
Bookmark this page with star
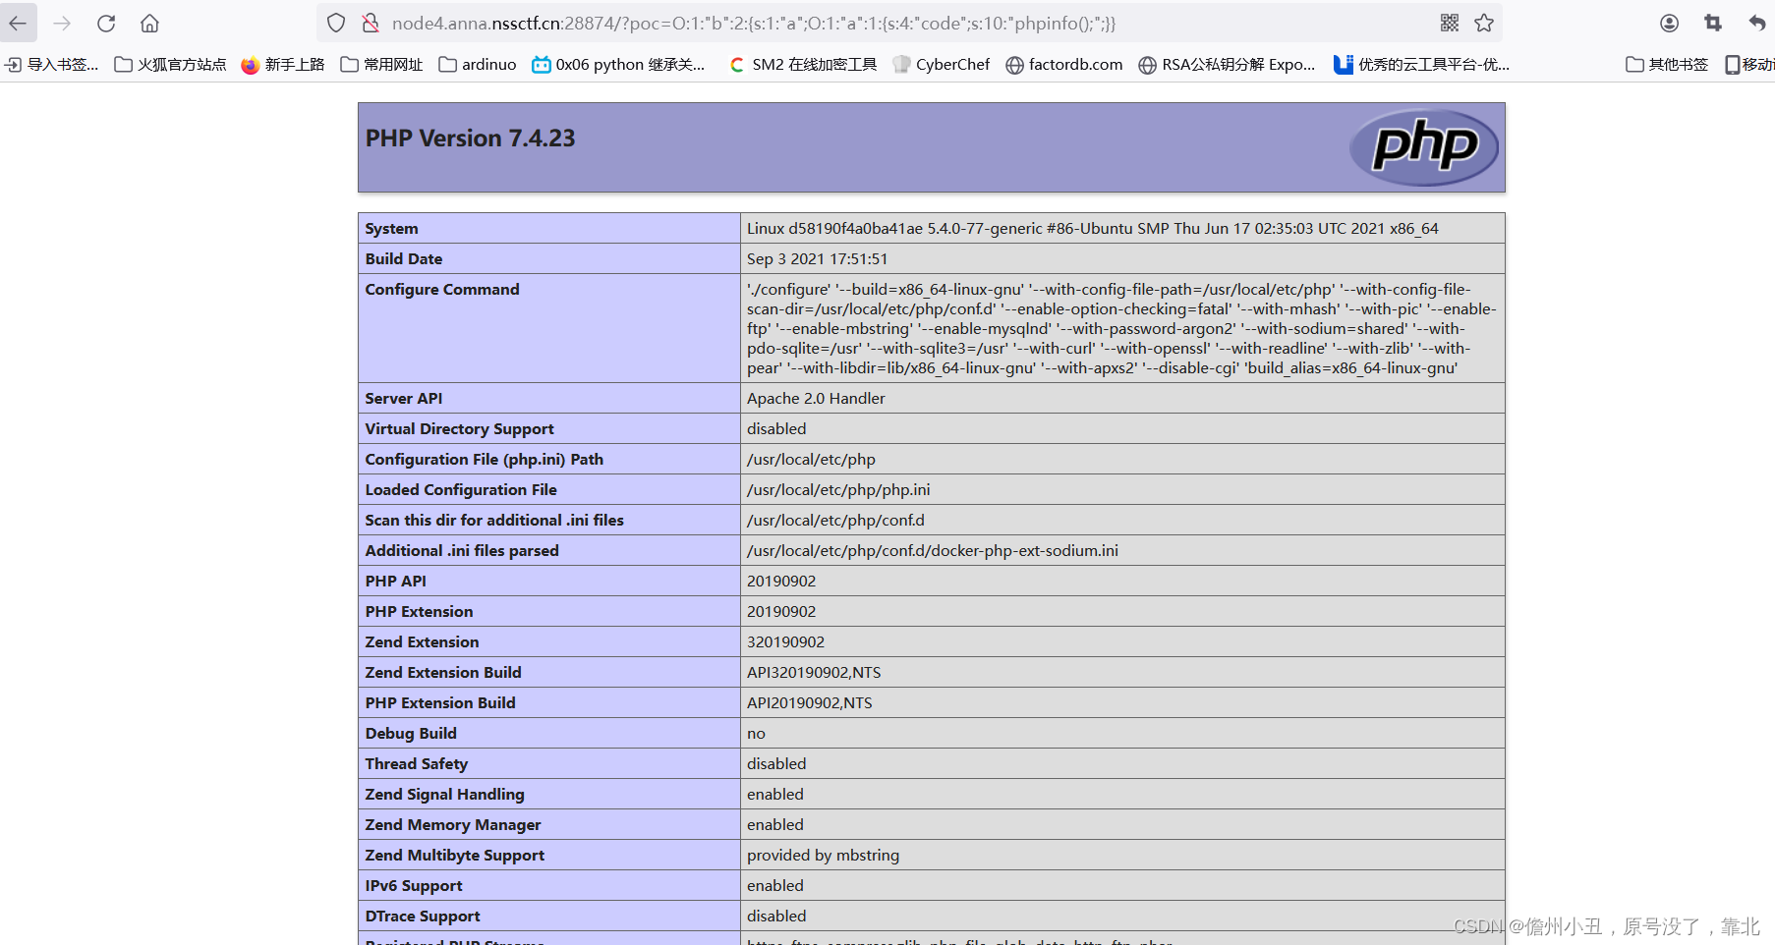point(1484,23)
